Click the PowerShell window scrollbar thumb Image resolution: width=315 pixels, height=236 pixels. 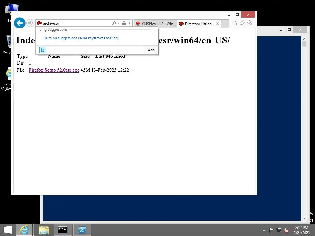[304, 44]
